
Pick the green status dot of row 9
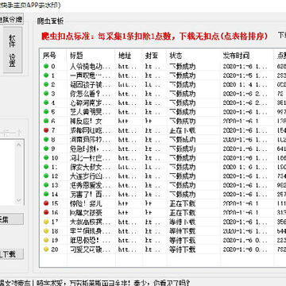46,149
